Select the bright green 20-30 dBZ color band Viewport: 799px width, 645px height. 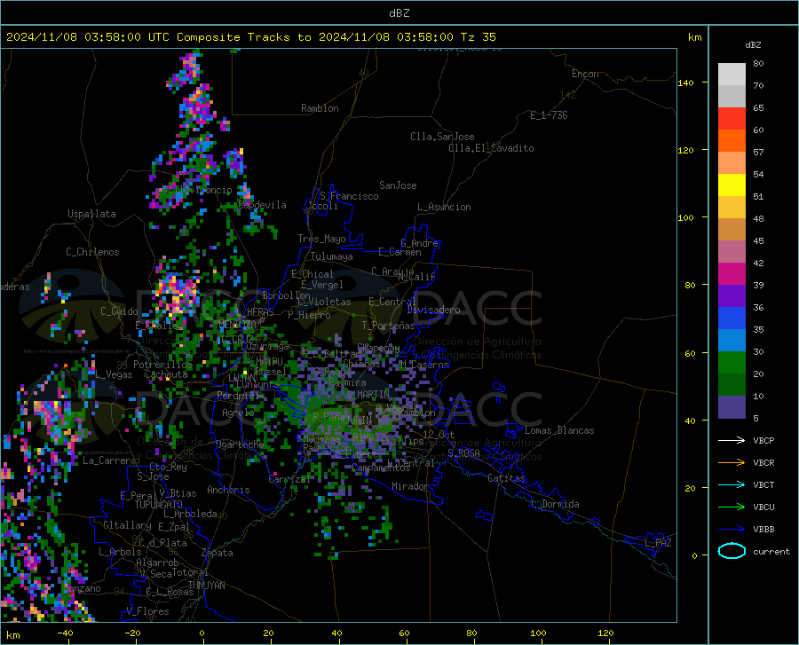732,363
